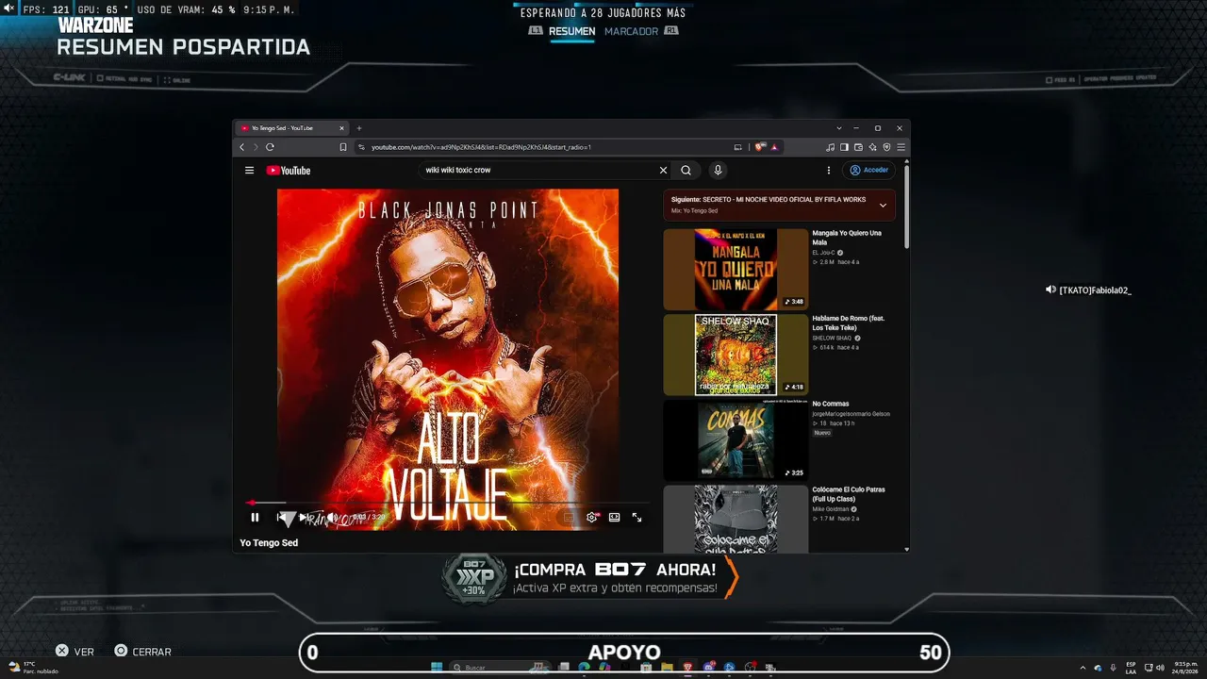1207x679 pixels.
Task: Click the 'Yo Tengo Sed' video title
Action: [269, 543]
